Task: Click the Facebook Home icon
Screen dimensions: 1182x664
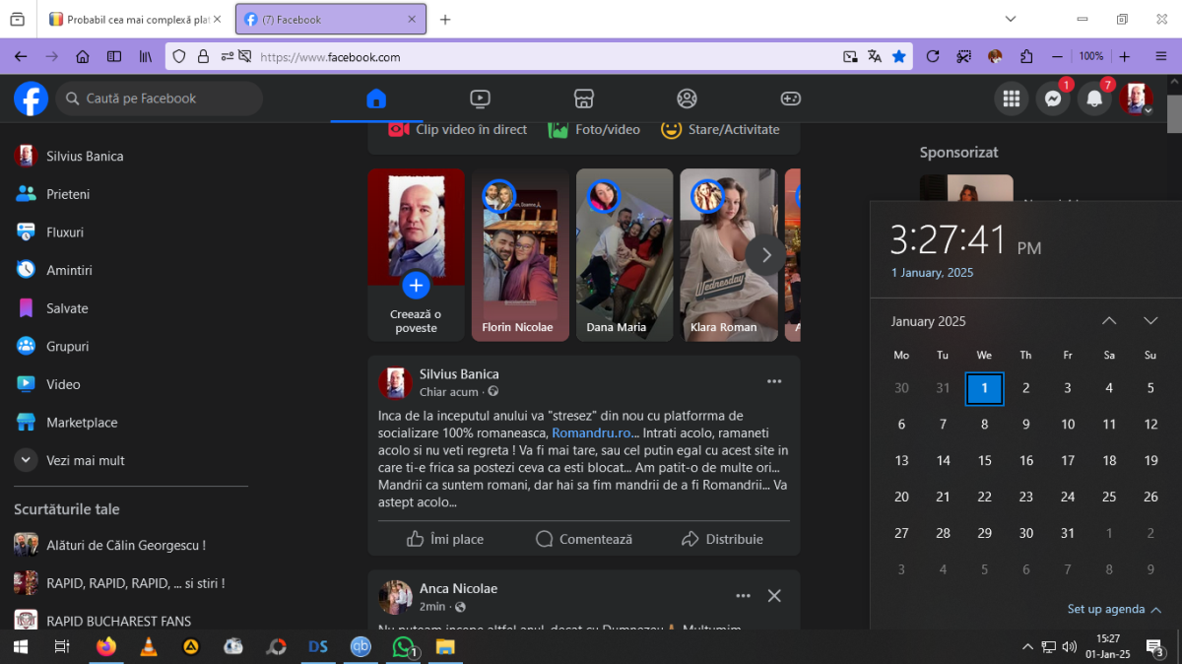Action: pyautogui.click(x=375, y=99)
